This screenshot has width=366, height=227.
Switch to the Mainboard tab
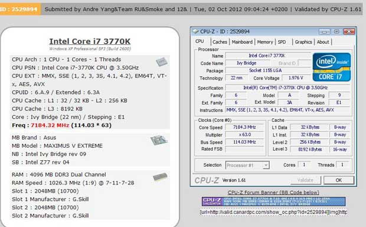point(242,42)
